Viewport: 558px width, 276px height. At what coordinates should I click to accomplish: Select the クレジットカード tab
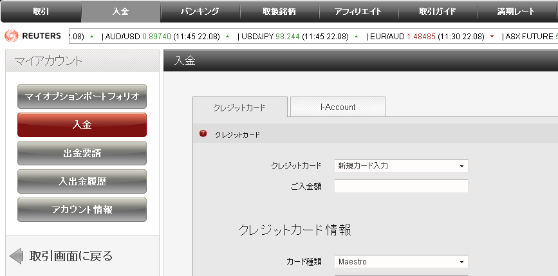coord(239,107)
